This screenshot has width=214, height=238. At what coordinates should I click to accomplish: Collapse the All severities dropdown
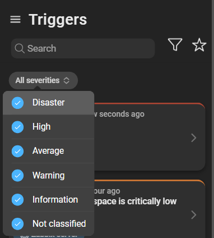pyautogui.click(x=43, y=80)
